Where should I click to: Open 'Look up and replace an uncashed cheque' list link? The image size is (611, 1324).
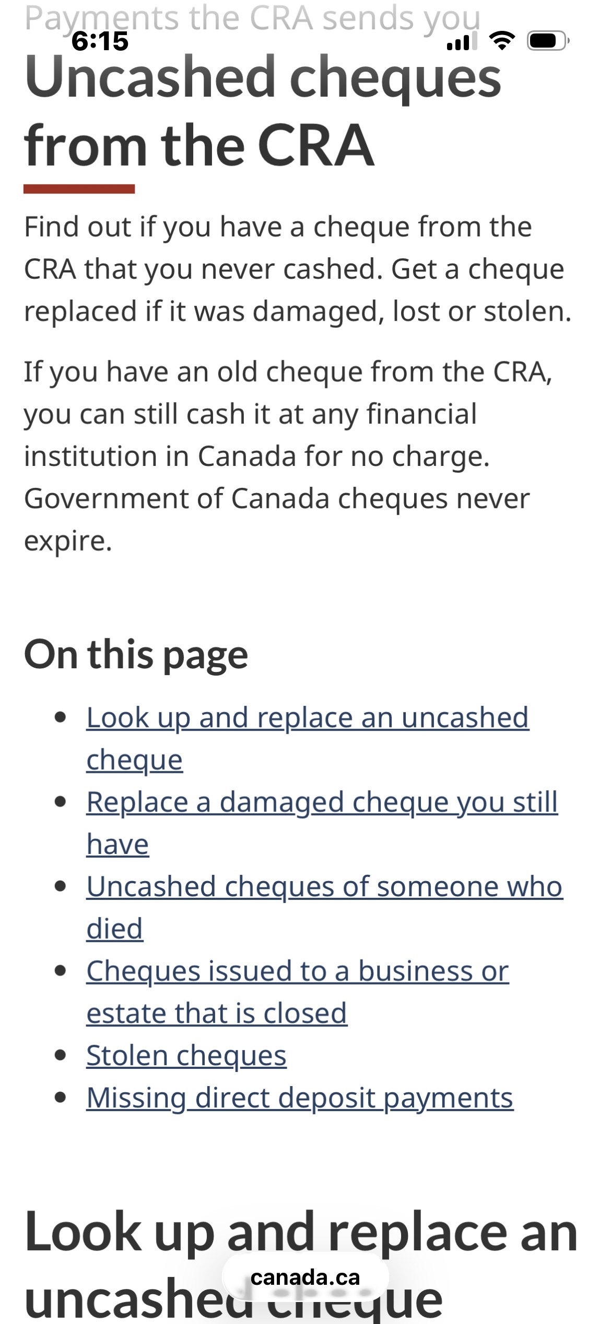308,717
